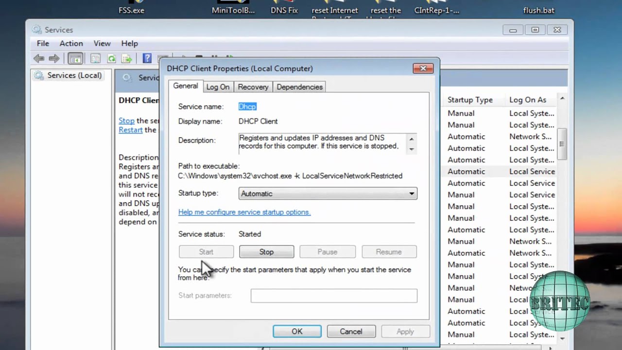Open FSS.exe desktop icon
622x350 pixels.
click(131, 10)
